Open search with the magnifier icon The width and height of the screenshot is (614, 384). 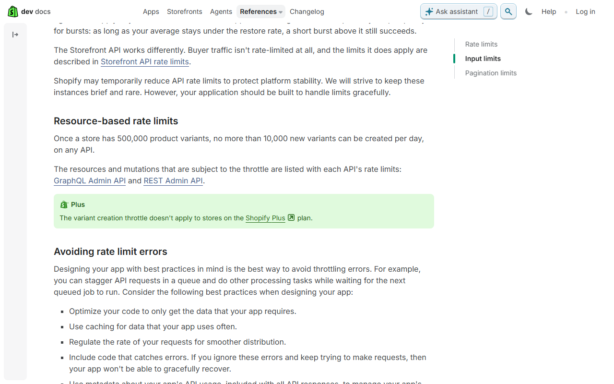(508, 12)
